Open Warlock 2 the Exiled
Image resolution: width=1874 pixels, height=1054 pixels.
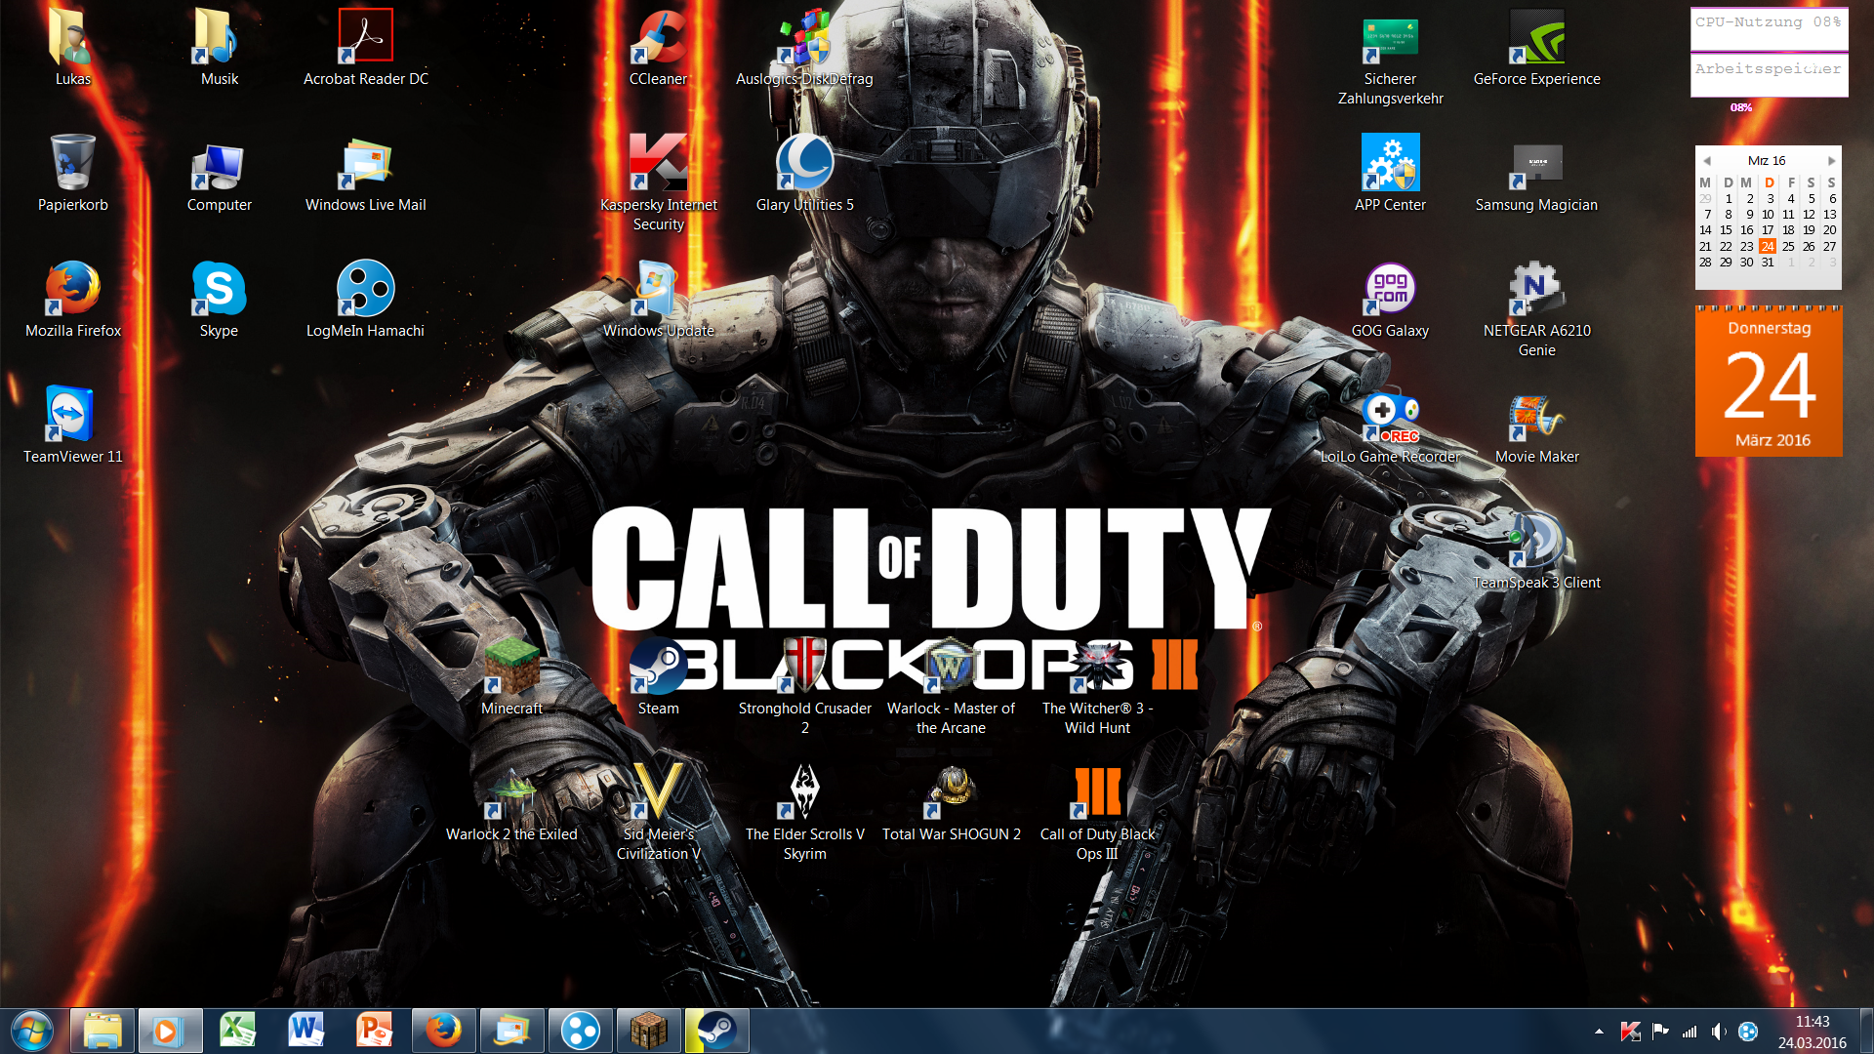click(511, 802)
